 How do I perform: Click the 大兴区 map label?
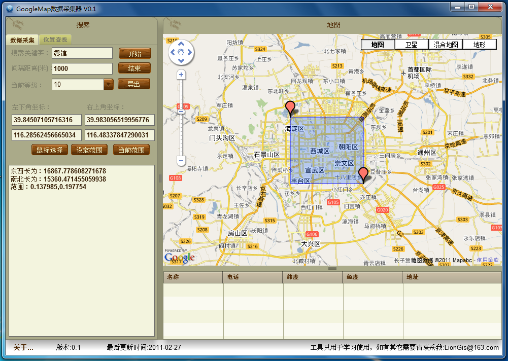click(x=311, y=244)
